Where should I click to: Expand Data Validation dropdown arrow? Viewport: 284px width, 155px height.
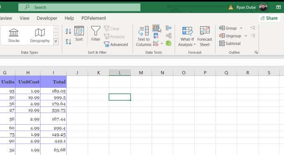tap(162, 44)
